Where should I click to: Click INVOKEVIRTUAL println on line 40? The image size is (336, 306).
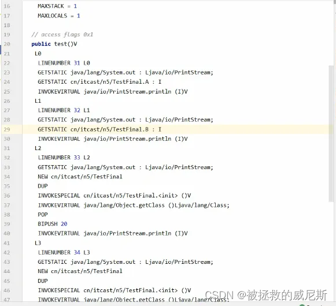(x=113, y=233)
